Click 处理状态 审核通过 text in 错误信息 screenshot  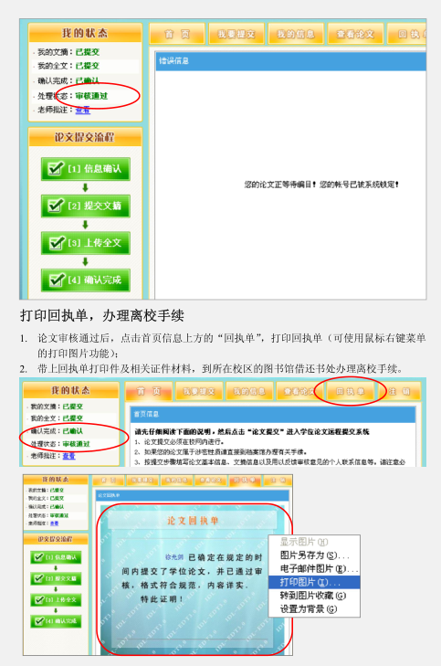(x=72, y=96)
